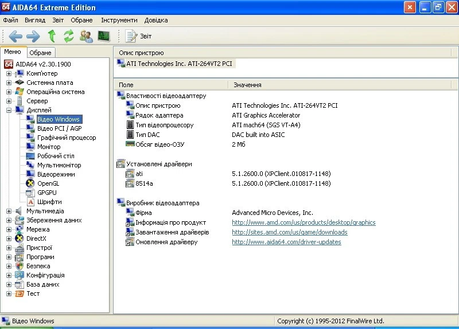Click the Refresh toolbar icon
Screen dimensions: 459x329
coord(69,36)
